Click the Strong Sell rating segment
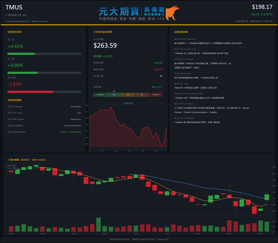The height and width of the screenshot is (243, 278). pyautogui.click(x=156, y=95)
